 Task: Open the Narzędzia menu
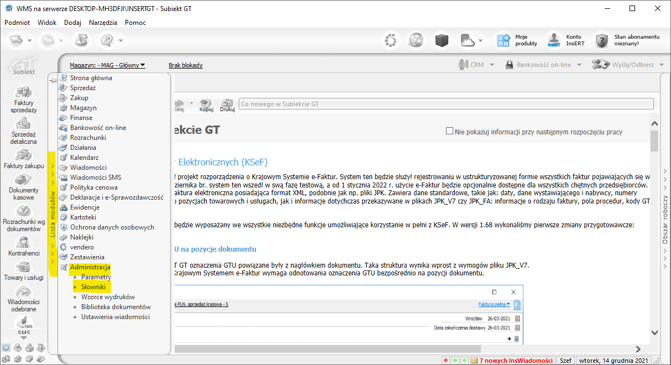(103, 23)
